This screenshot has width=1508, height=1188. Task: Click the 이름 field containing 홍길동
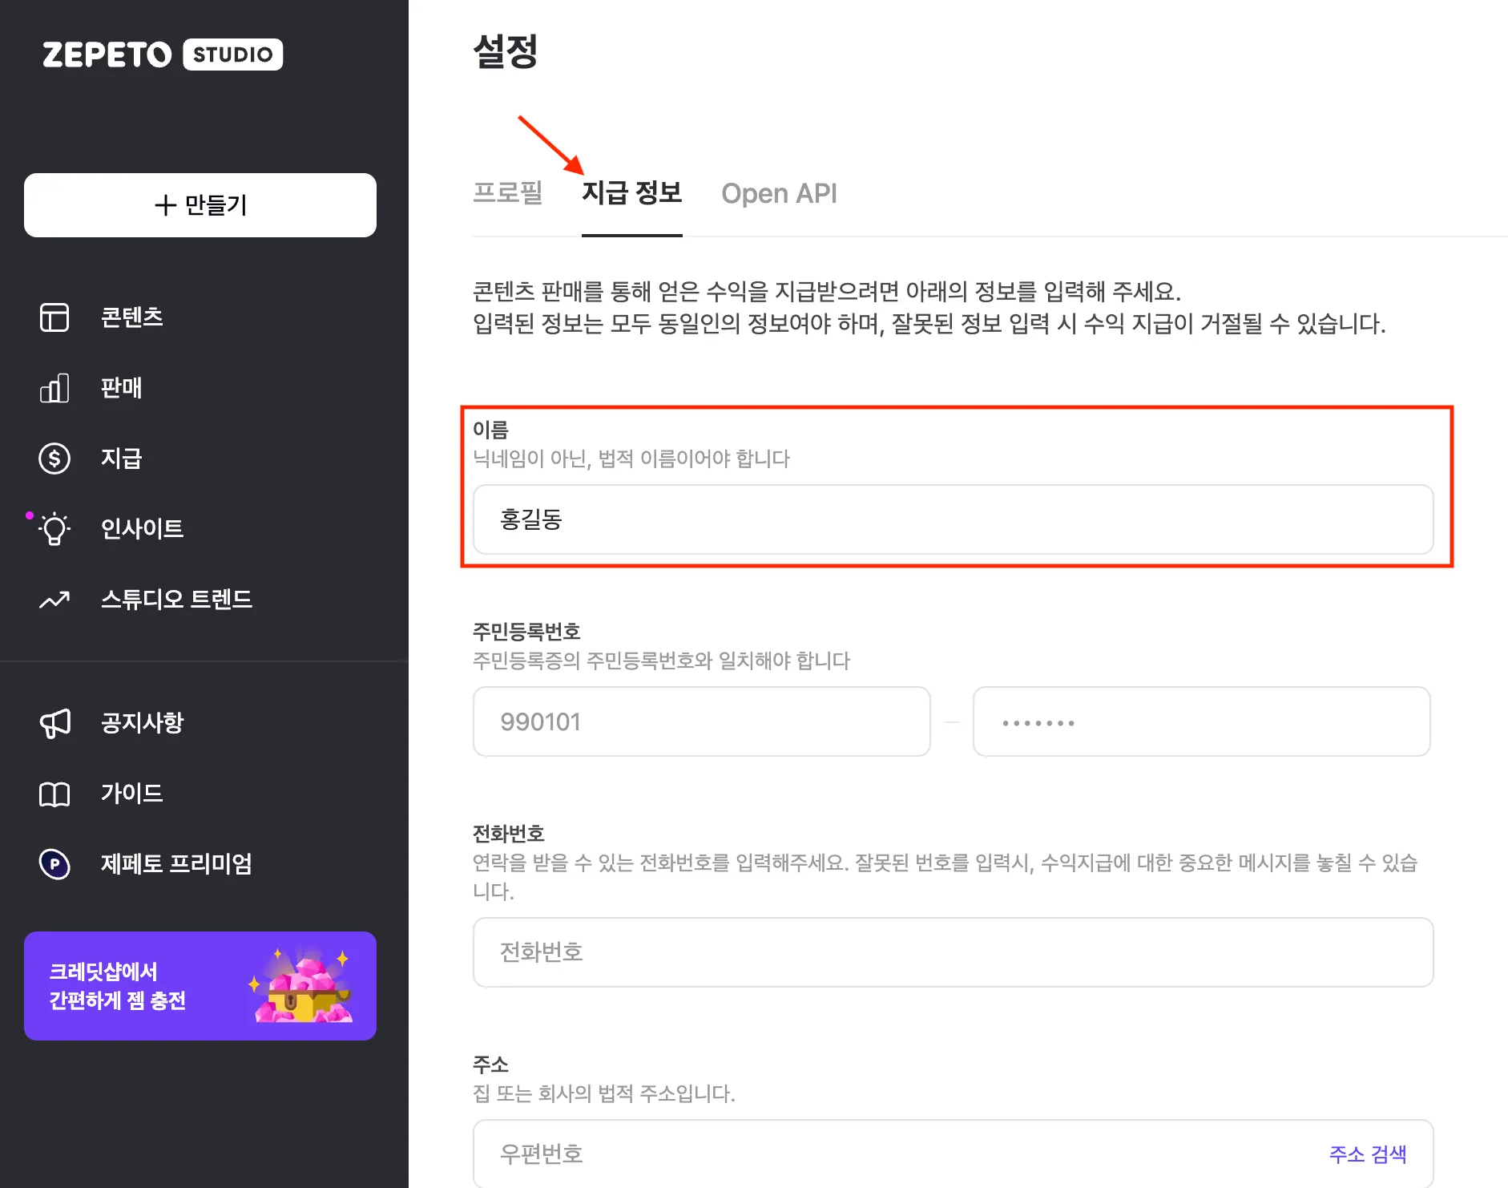pos(953,519)
